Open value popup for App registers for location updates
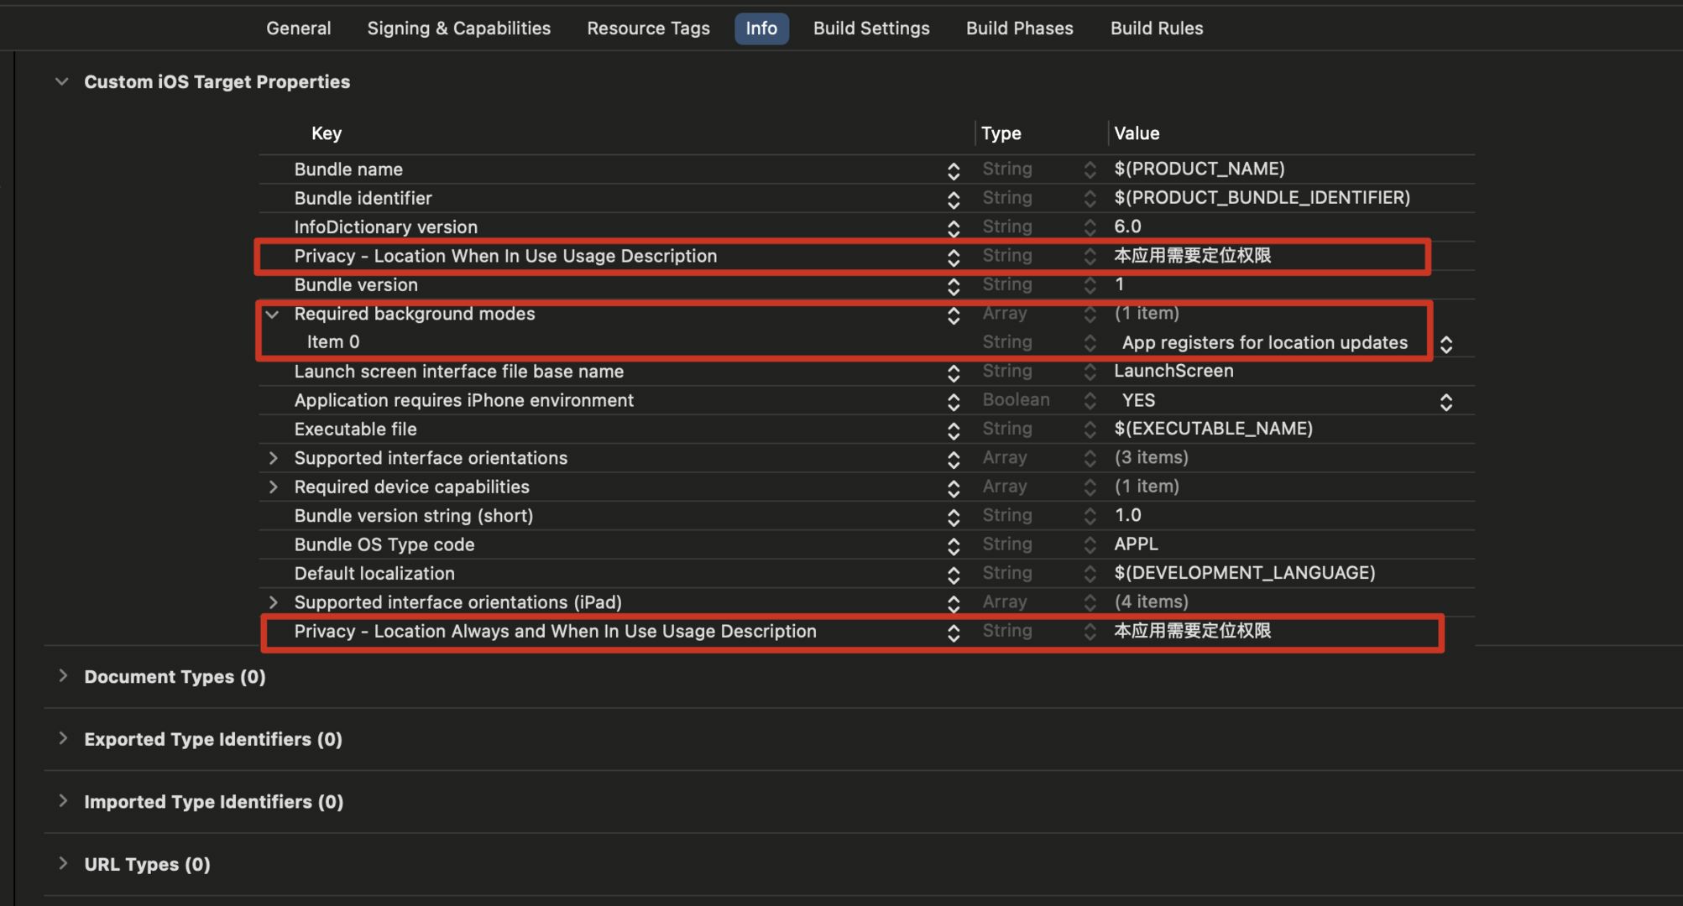Image resolution: width=1683 pixels, height=906 pixels. pyautogui.click(x=1445, y=344)
